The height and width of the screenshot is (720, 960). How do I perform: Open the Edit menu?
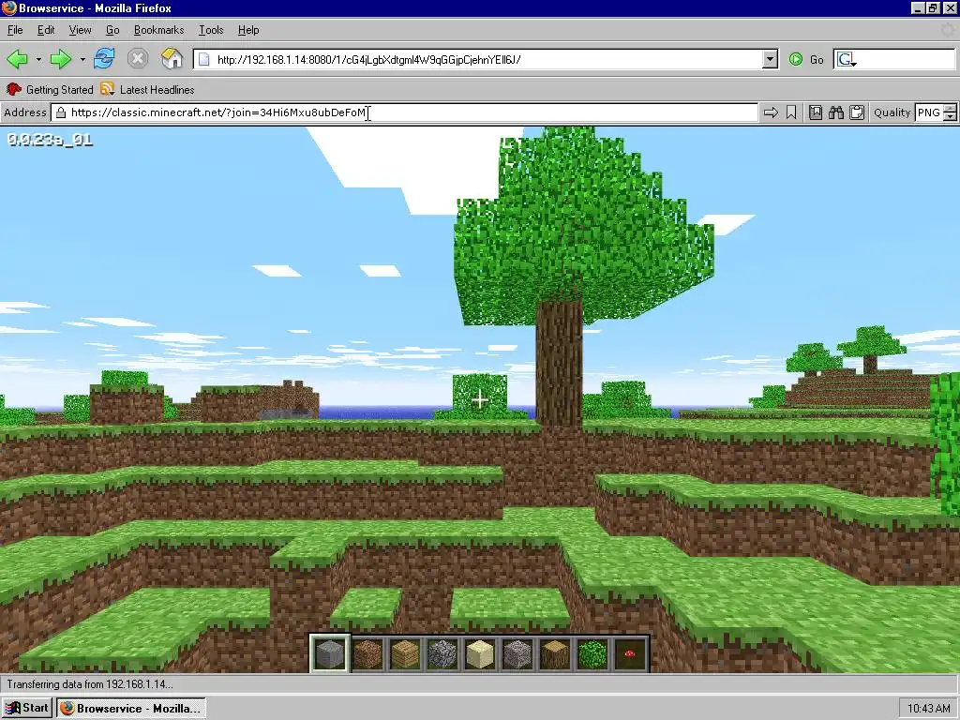(x=46, y=30)
